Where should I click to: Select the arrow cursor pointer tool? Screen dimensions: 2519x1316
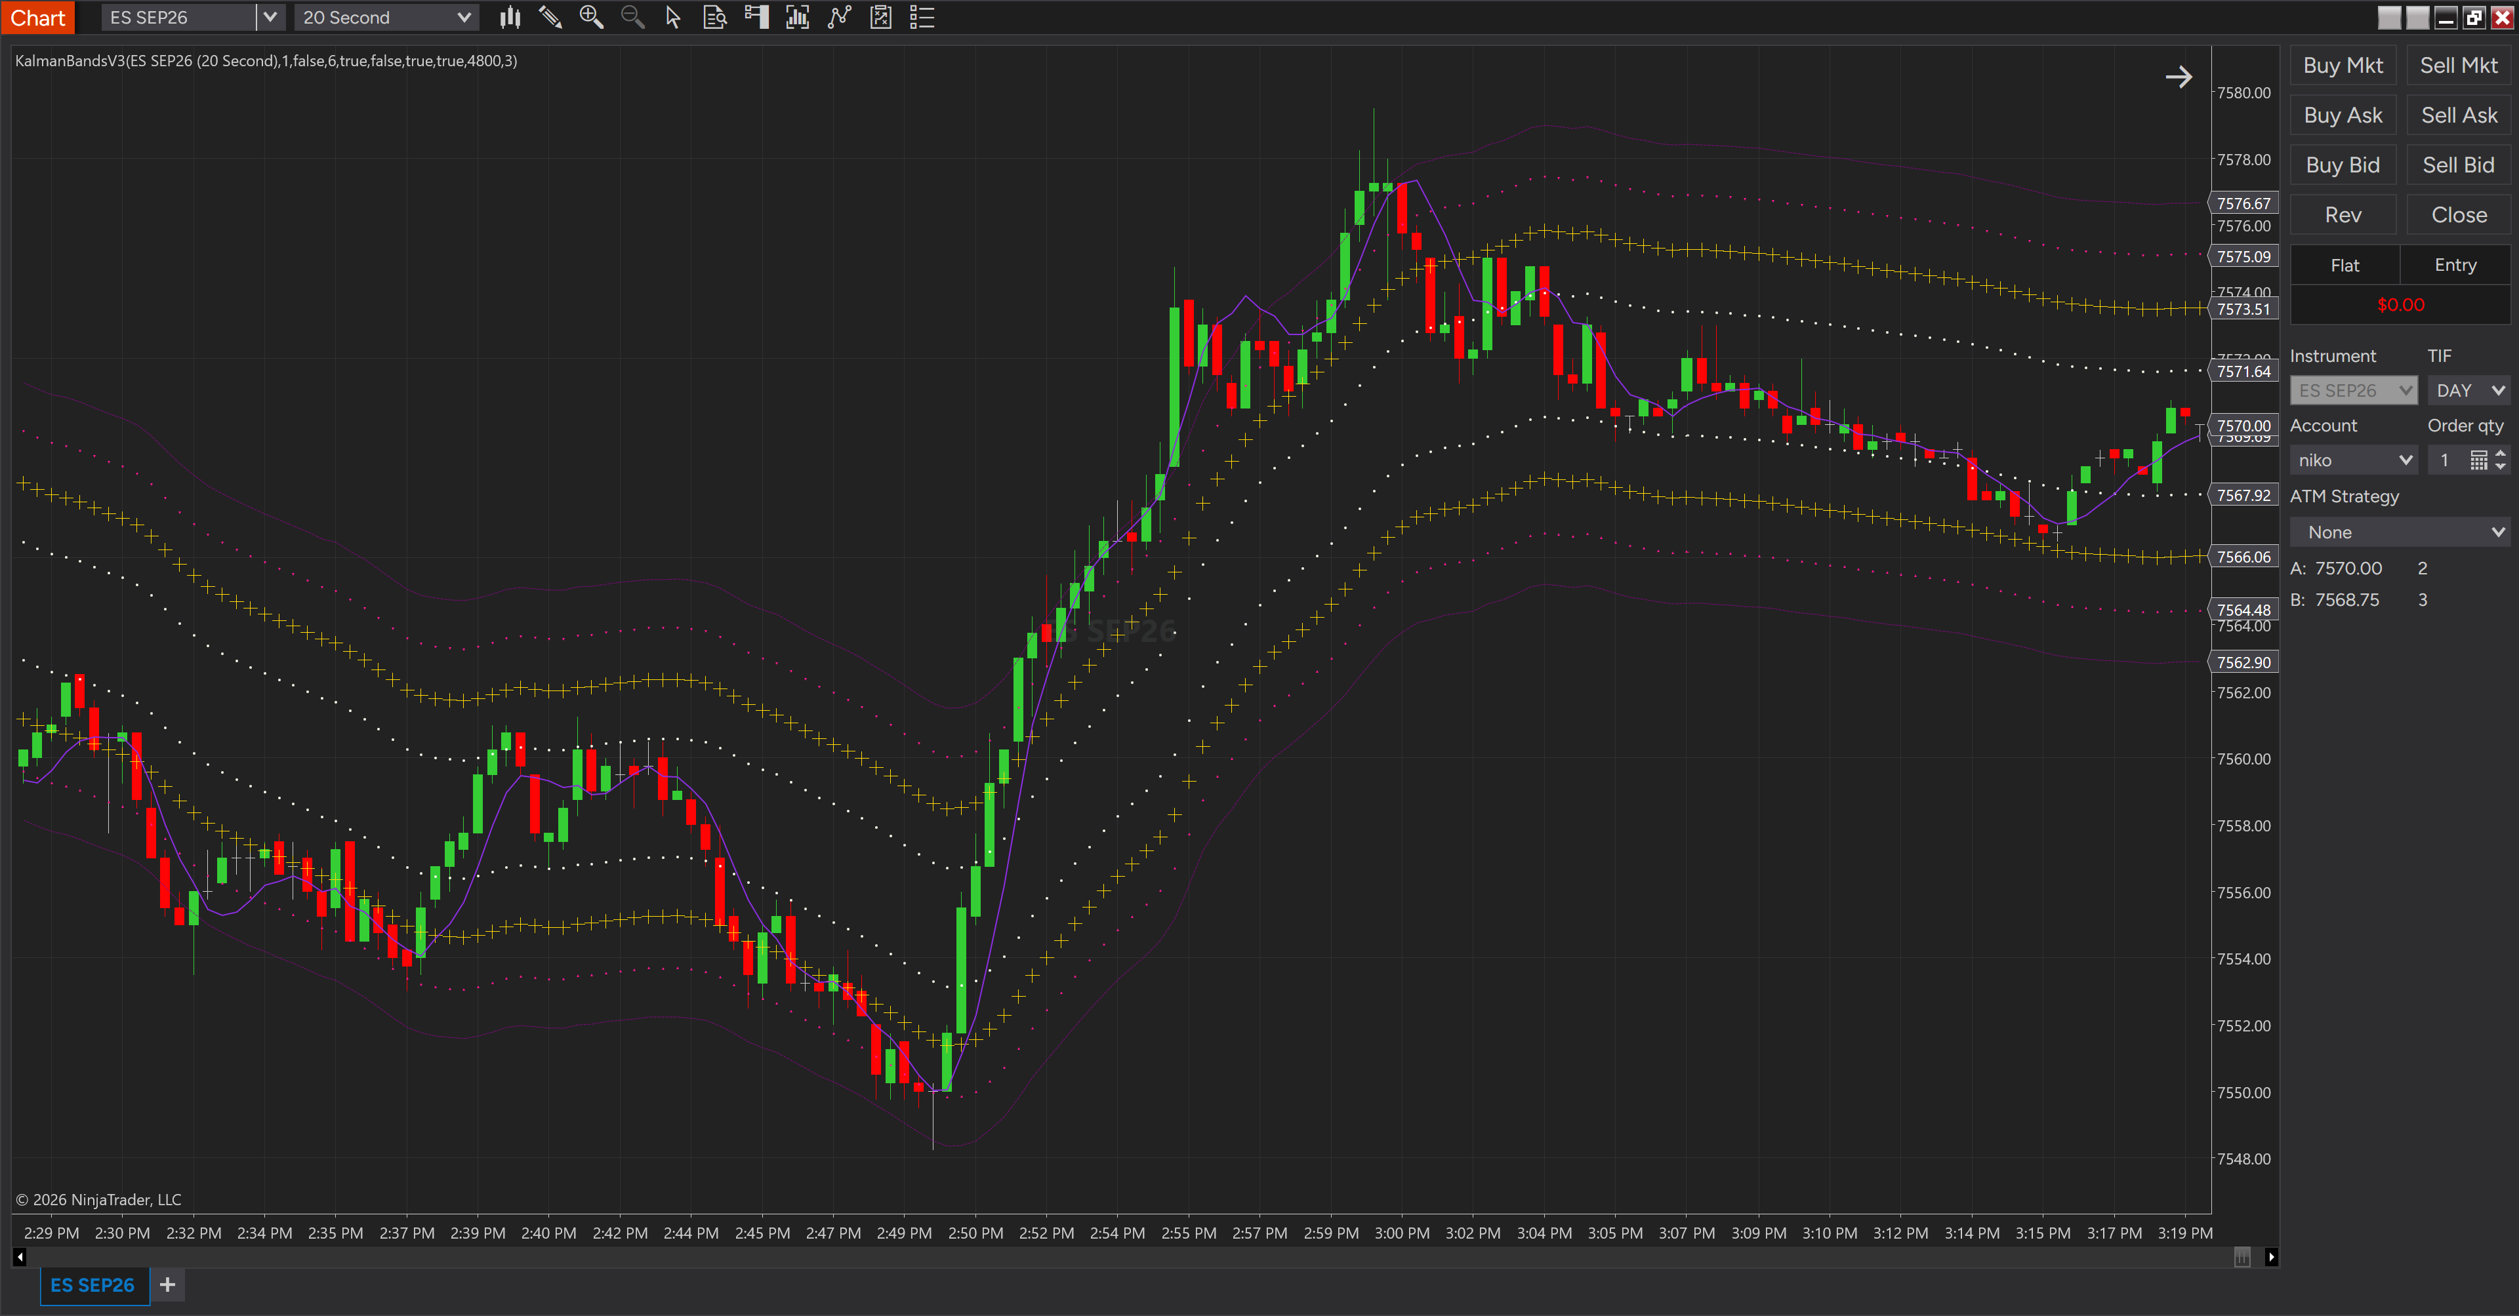click(673, 16)
